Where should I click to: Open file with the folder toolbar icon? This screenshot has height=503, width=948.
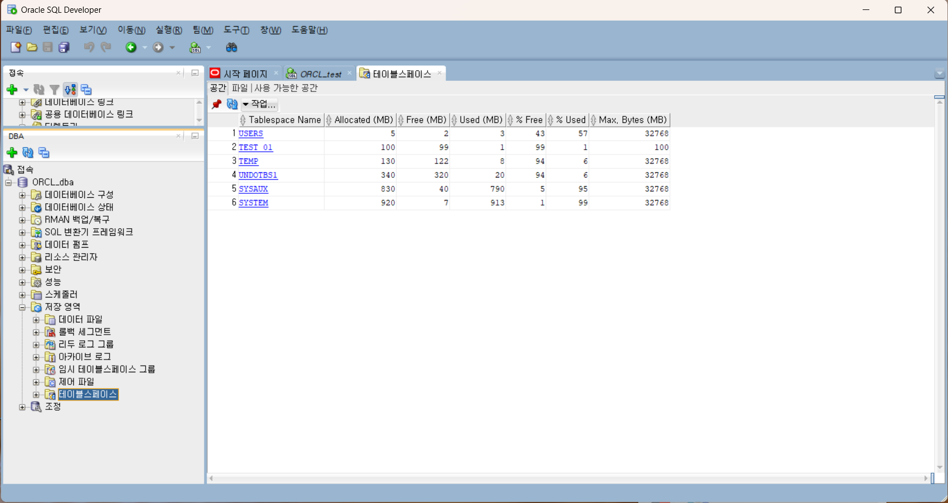pos(32,48)
